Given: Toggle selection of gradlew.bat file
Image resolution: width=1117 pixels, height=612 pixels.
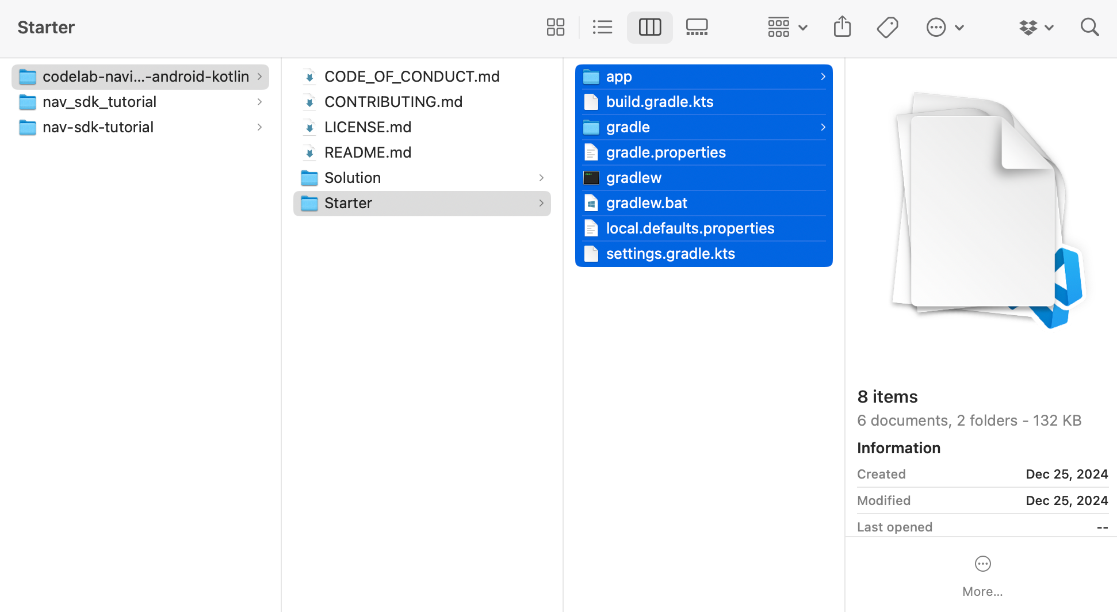Looking at the screenshot, I should (647, 202).
